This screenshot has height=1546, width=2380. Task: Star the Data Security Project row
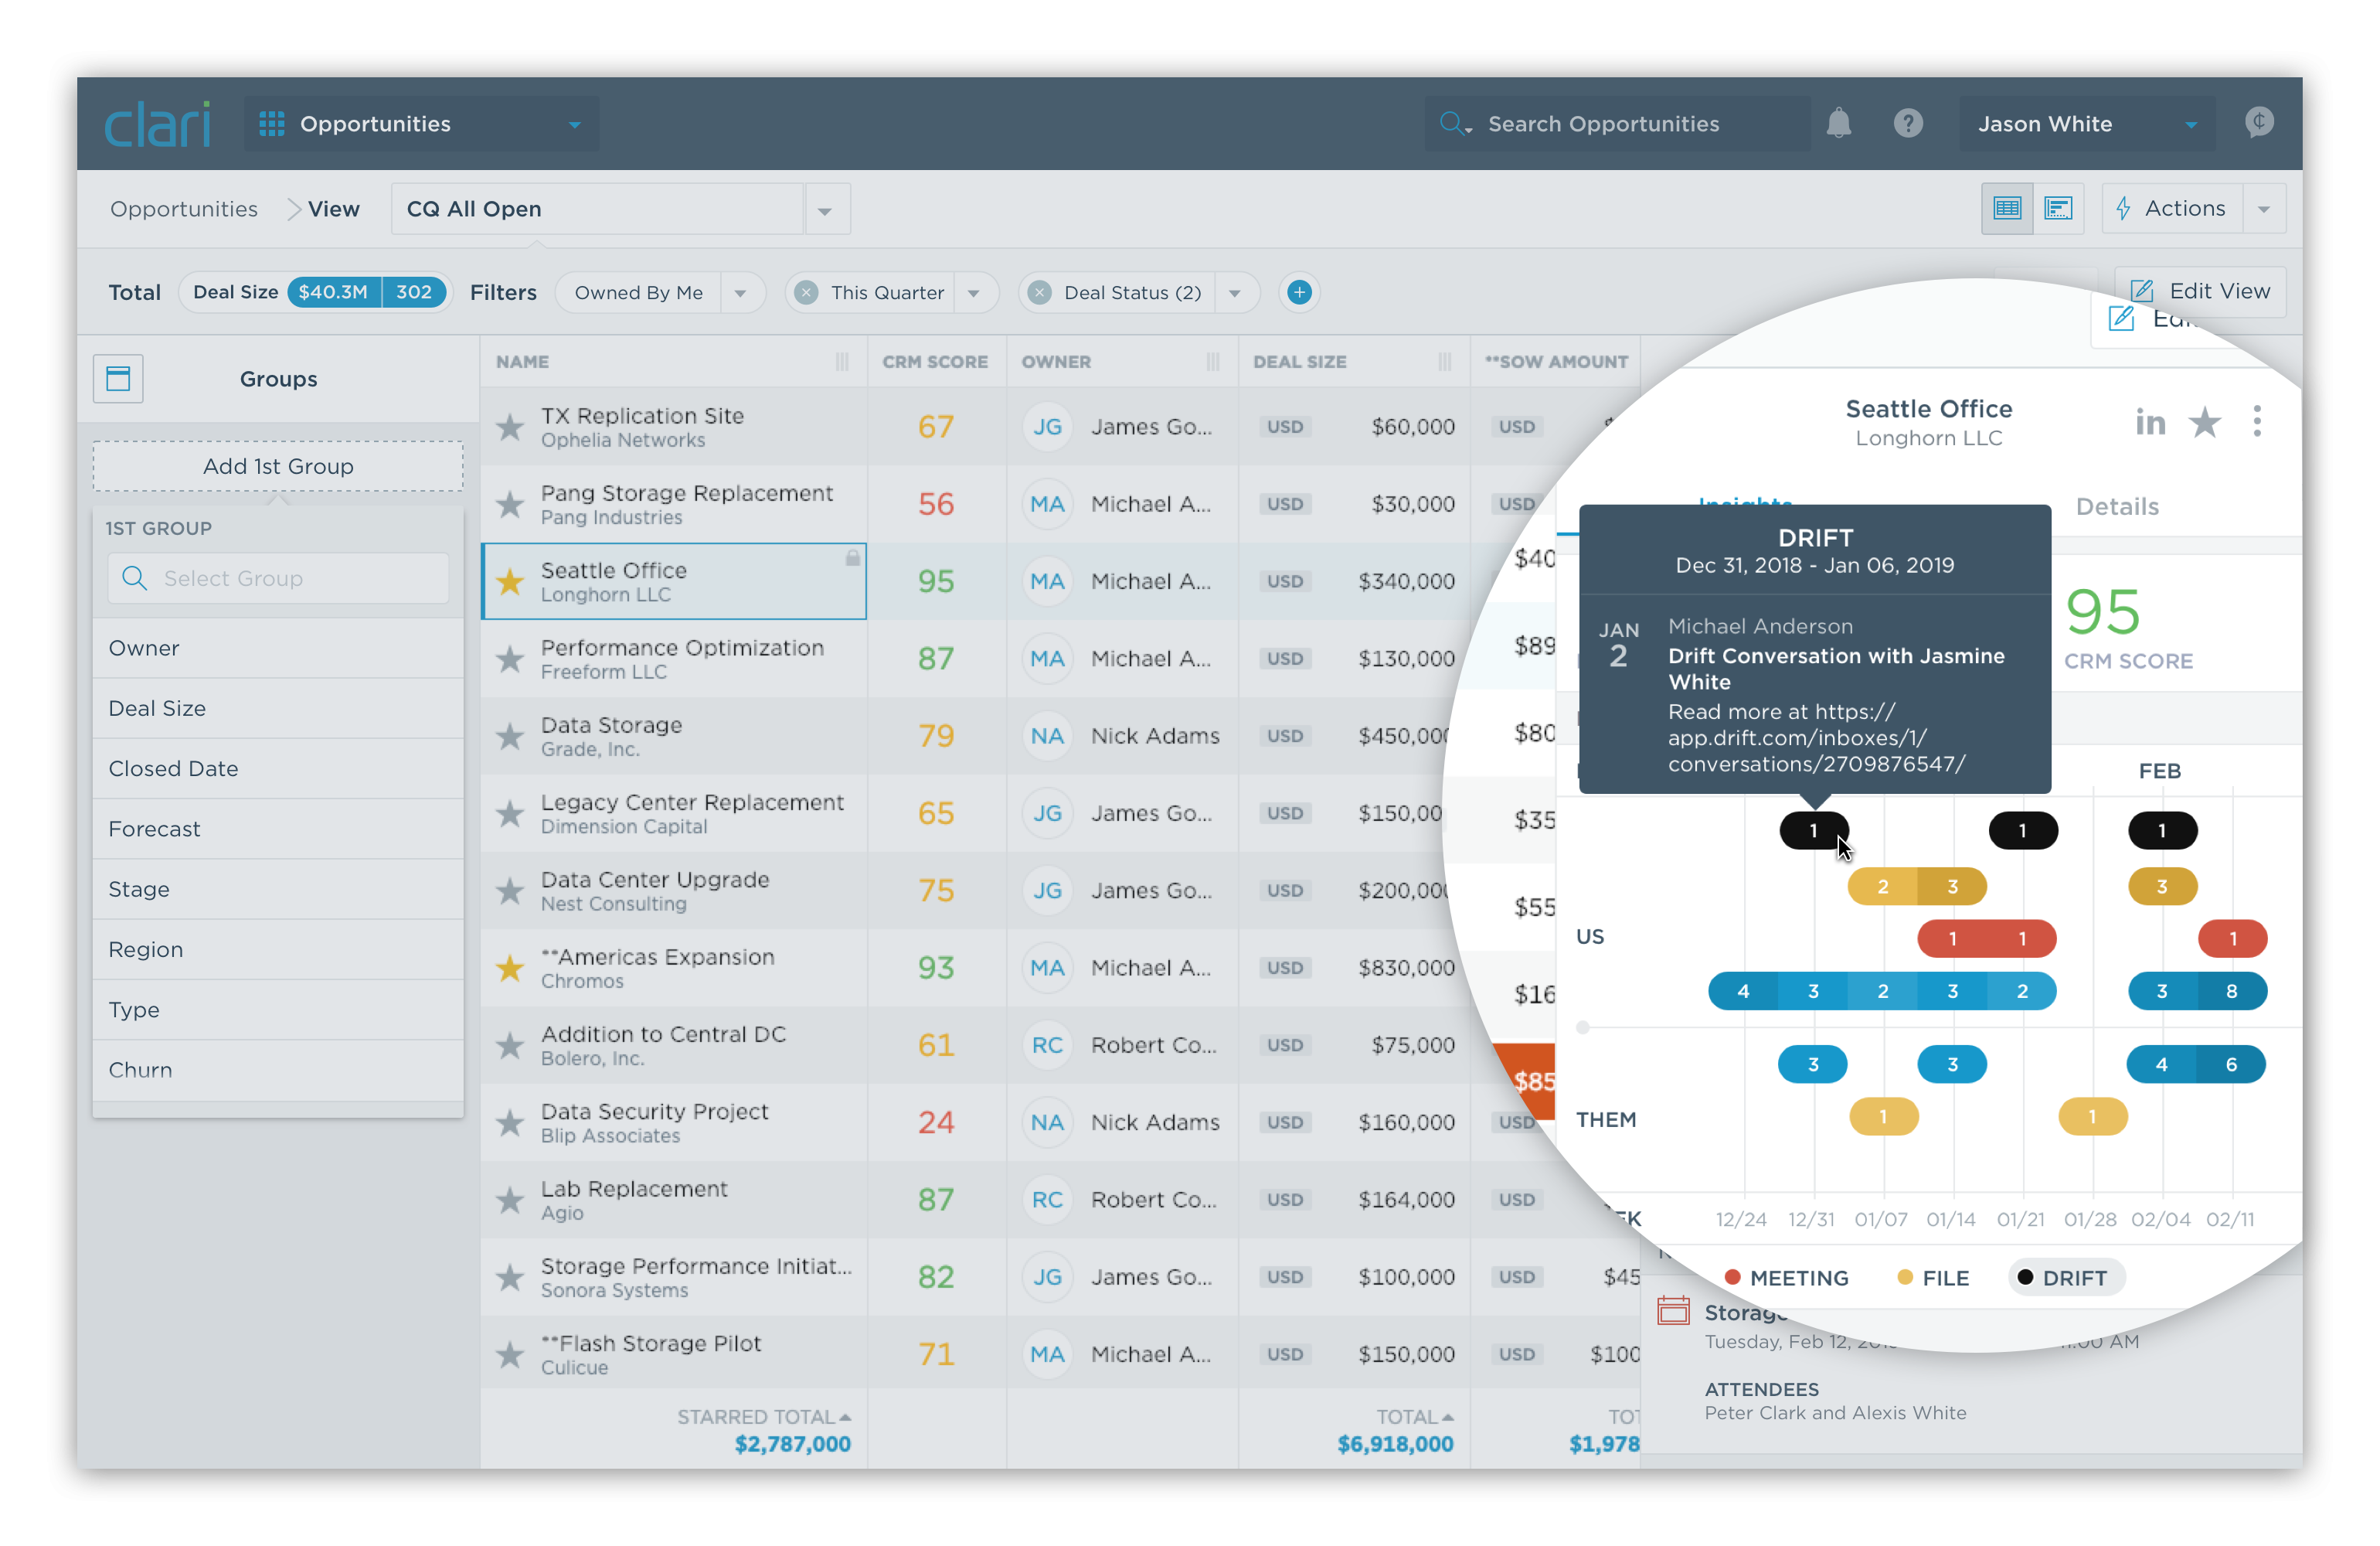(x=510, y=1122)
